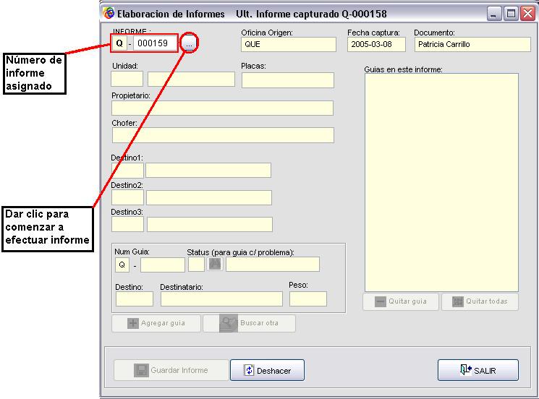Screen dimensions: 539x399
Task: Click the application icon in the title bar
Action: click(x=109, y=14)
